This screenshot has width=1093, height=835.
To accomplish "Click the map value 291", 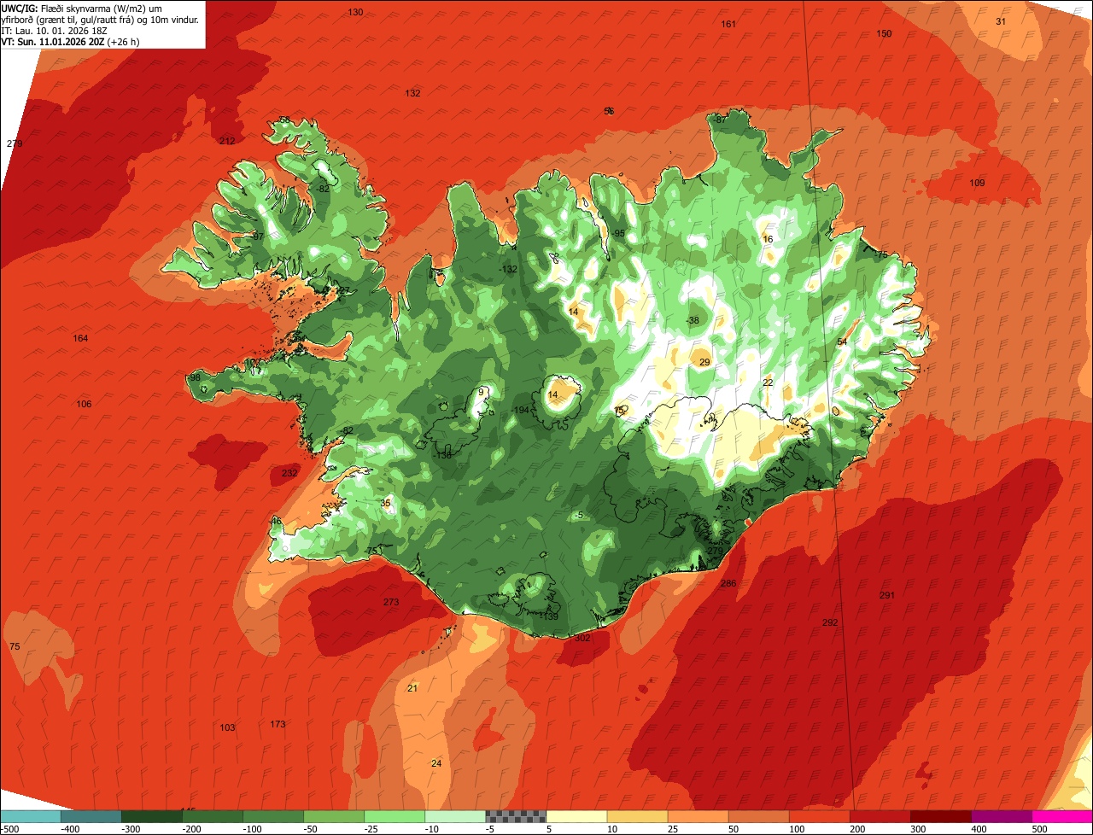I will click(x=887, y=595).
